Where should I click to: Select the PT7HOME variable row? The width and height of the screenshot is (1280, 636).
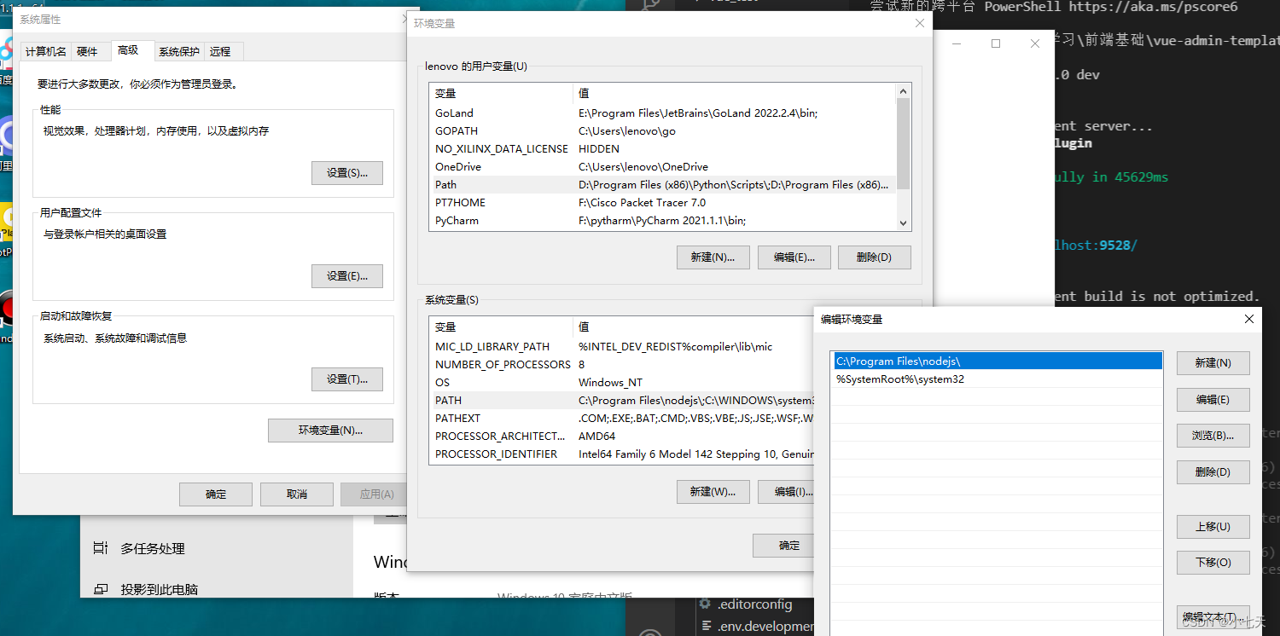[664, 202]
